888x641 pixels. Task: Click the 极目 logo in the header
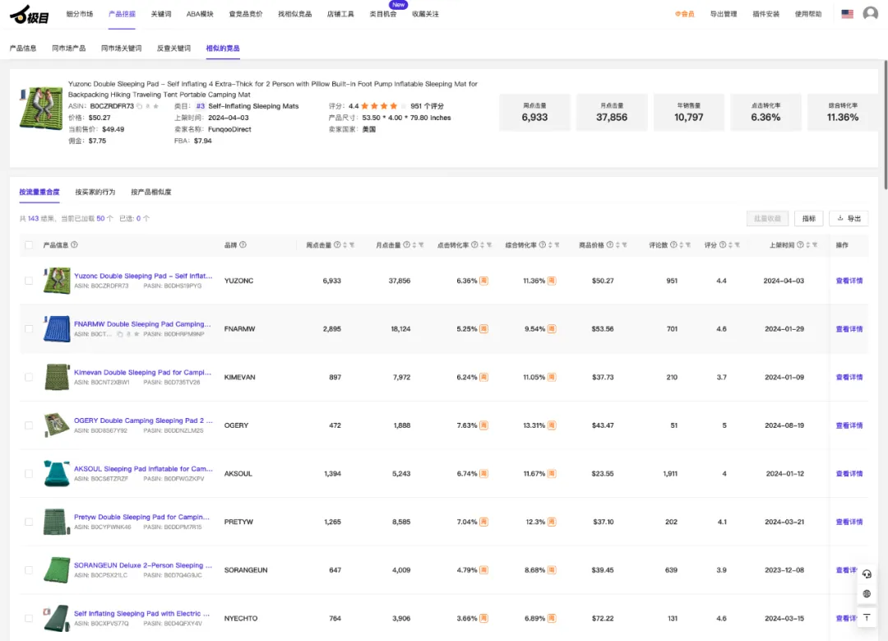(29, 15)
